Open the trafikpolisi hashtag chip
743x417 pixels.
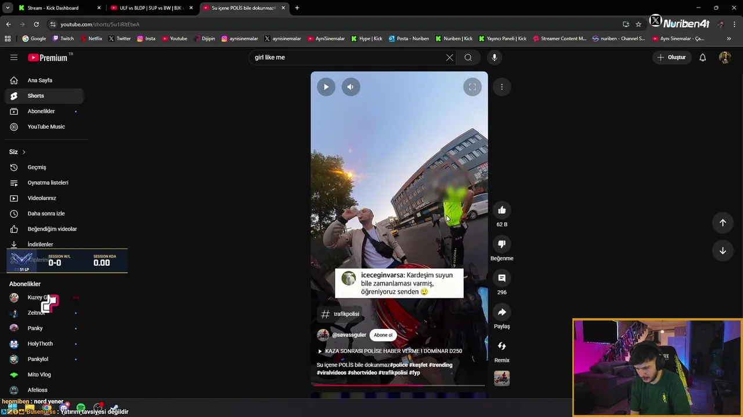(x=340, y=314)
